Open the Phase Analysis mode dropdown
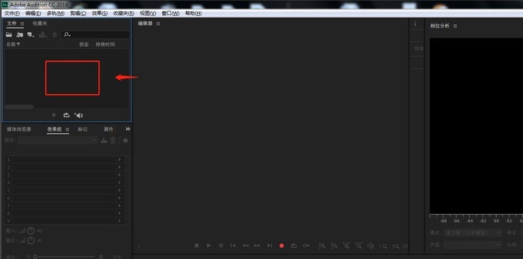Image resolution: width=523 pixels, height=259 pixels. 473,232
